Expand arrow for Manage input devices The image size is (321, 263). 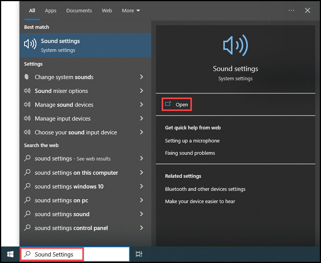pos(141,118)
